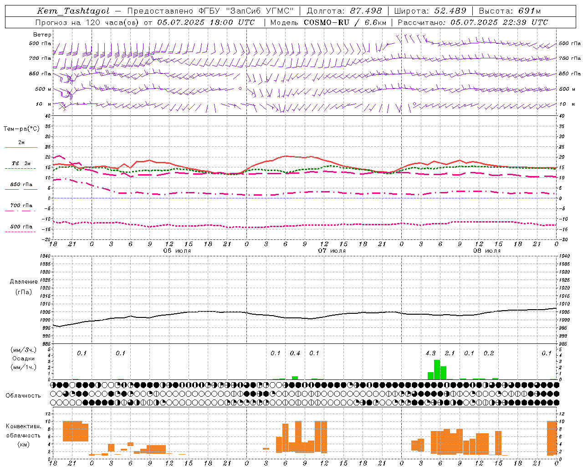
Task: Click the Давление pressure panel label
Action: click(x=24, y=282)
